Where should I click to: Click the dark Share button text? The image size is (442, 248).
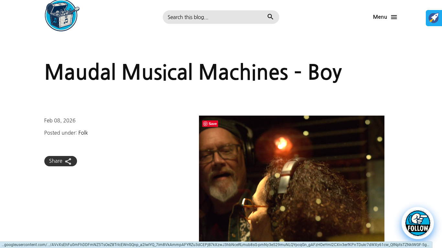click(x=56, y=161)
